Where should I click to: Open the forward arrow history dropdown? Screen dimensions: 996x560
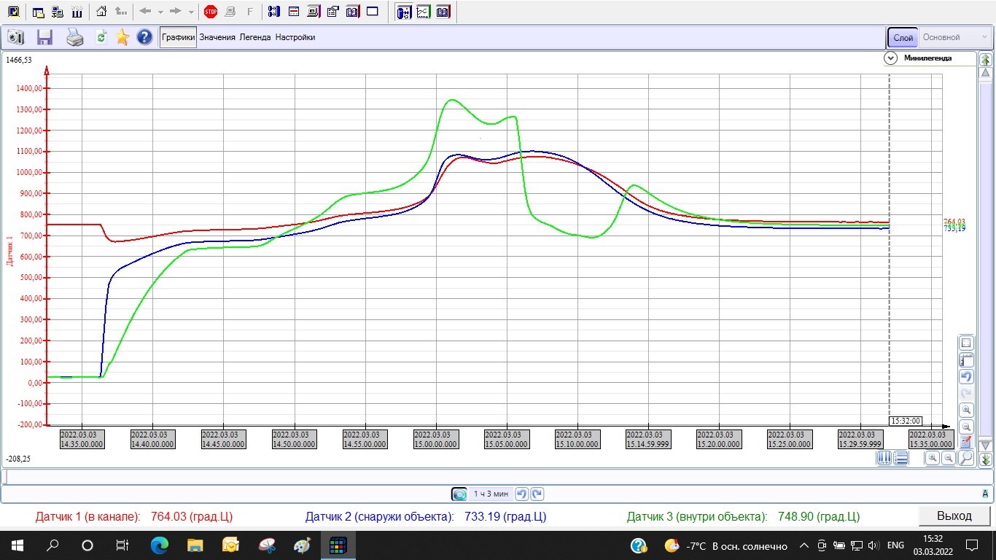point(191,12)
